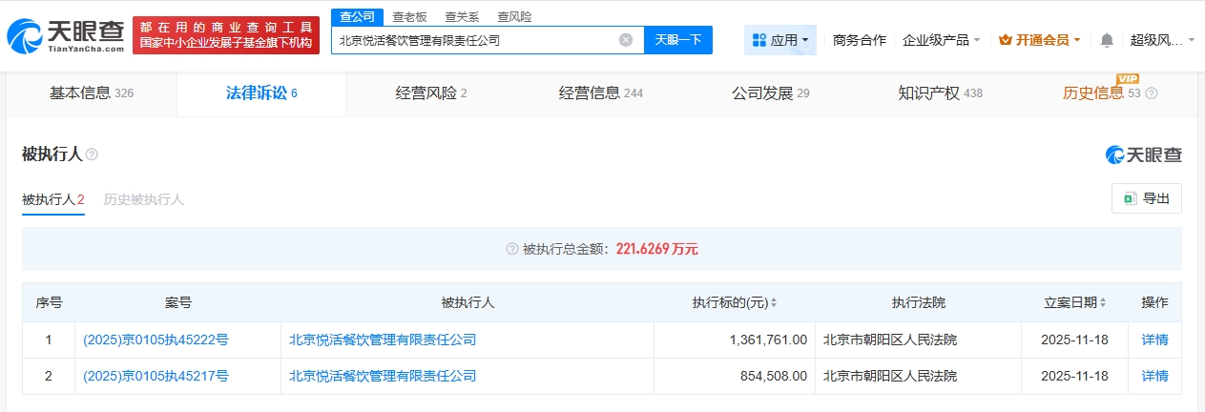Choose 查老板 search mode
Screen dimensions: 1205x412
[409, 16]
